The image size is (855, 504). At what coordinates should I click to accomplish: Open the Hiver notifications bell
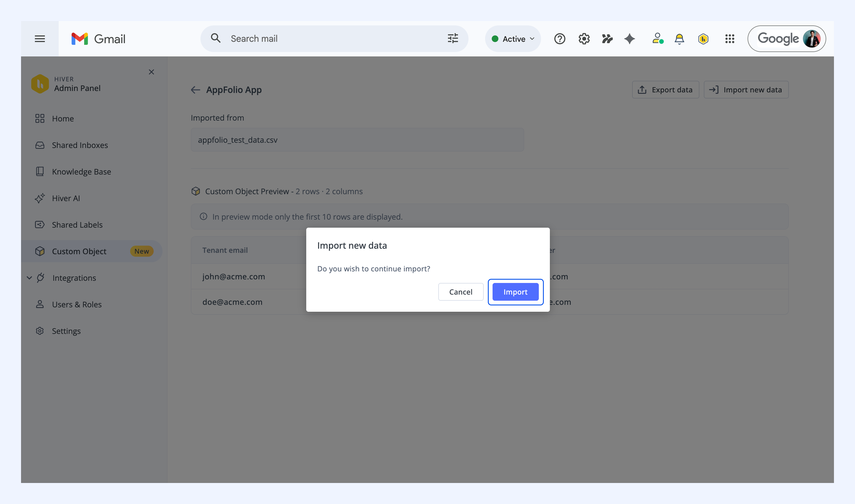tap(679, 39)
